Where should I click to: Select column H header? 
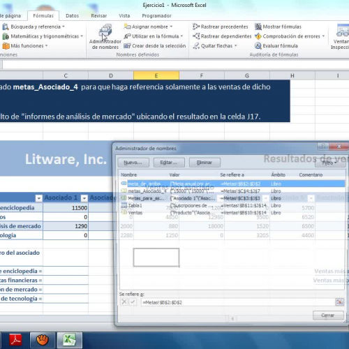tap(292, 75)
